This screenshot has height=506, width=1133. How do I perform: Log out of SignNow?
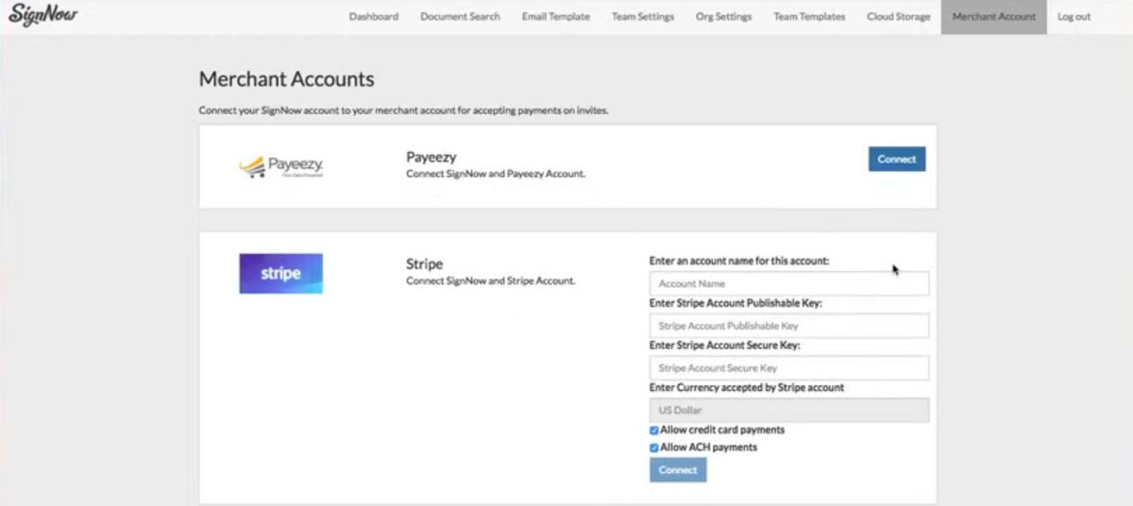[1074, 17]
